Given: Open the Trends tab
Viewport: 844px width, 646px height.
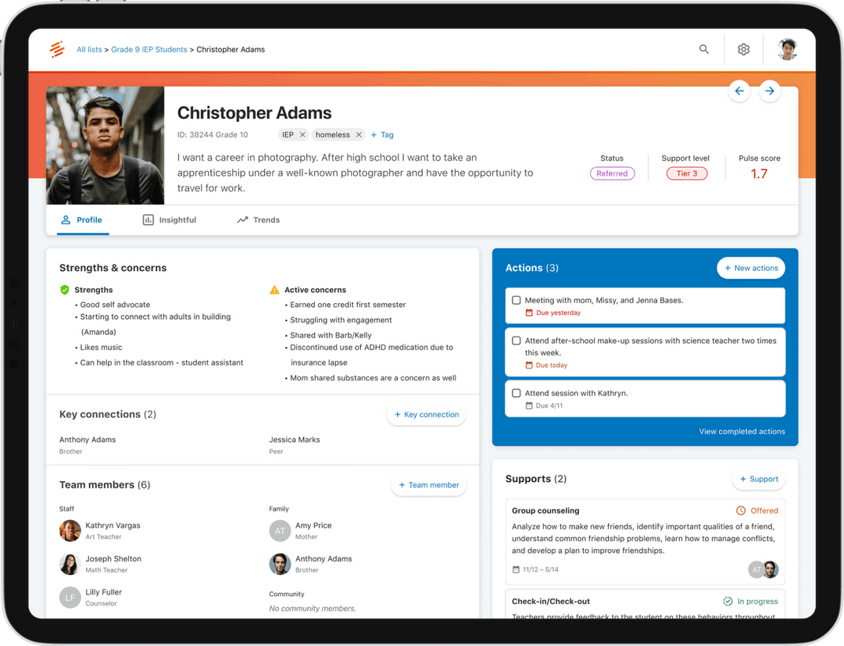Looking at the screenshot, I should click(x=258, y=219).
